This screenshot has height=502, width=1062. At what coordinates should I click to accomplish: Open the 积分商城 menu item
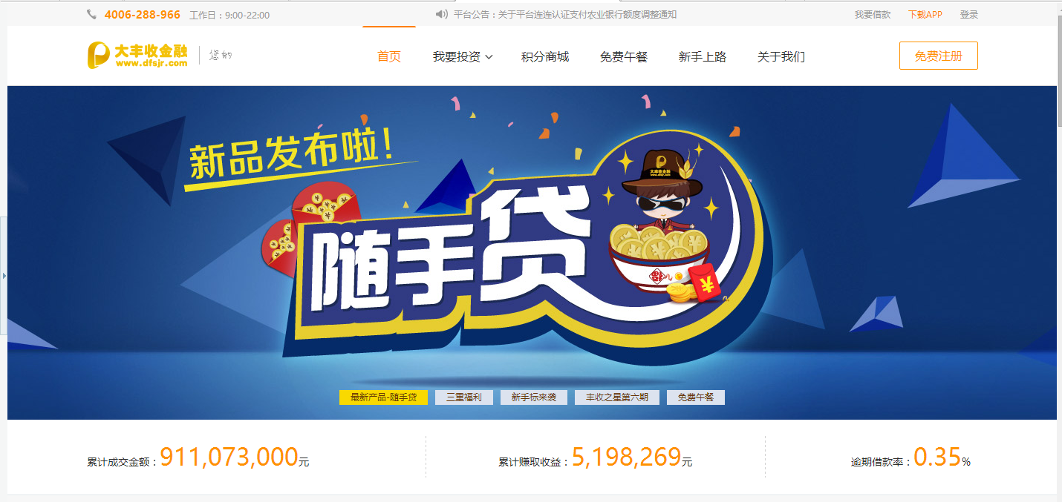pyautogui.click(x=545, y=56)
